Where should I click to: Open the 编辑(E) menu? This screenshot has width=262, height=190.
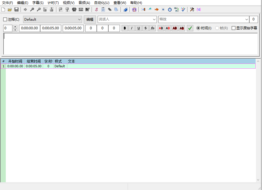(x=23, y=3)
